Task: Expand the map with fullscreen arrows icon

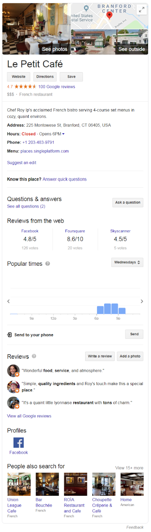Action: (142, 10)
